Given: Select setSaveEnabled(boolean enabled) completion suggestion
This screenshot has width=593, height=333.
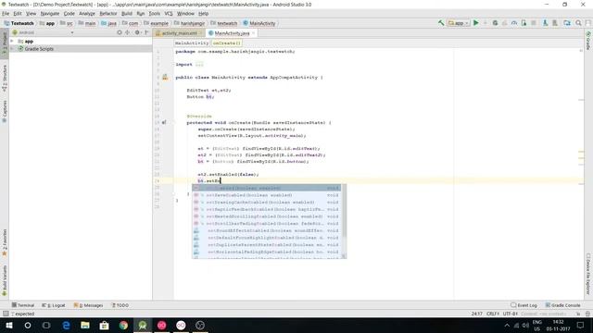Looking at the screenshot, I should coord(266,195).
